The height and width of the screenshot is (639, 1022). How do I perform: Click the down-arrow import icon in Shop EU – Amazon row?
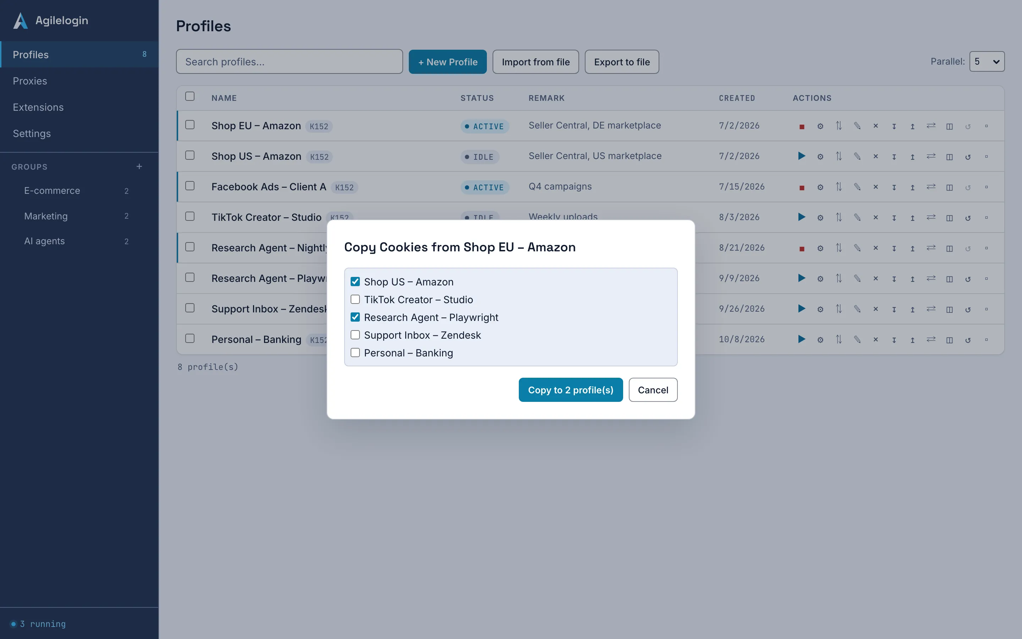(894, 126)
